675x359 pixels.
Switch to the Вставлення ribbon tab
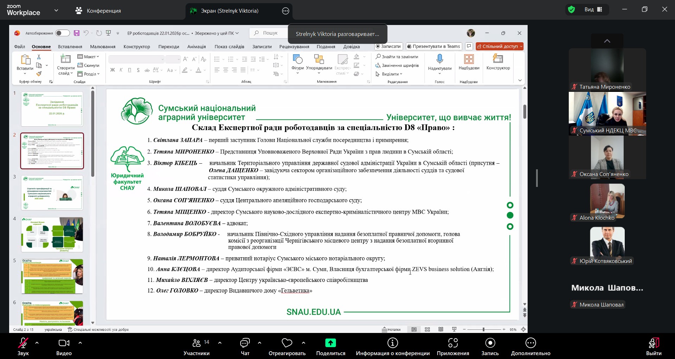70,46
